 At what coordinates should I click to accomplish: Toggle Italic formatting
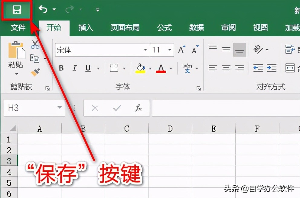[x=75, y=68]
